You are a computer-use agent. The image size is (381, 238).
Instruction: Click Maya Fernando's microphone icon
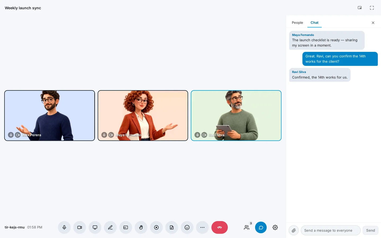pos(104,135)
